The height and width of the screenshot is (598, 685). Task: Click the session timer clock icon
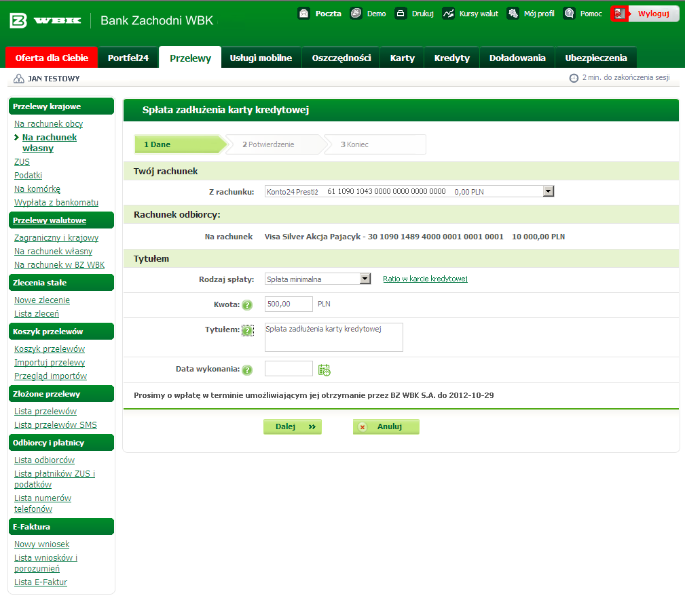574,78
